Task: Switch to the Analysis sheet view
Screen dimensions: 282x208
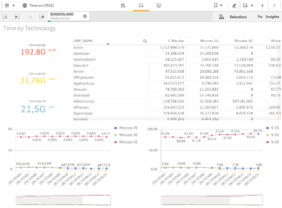Action: coord(141,5)
